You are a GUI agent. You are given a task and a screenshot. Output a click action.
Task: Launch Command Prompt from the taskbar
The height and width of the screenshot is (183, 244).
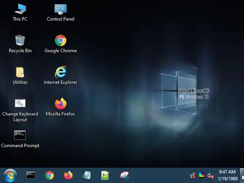(x=30, y=175)
